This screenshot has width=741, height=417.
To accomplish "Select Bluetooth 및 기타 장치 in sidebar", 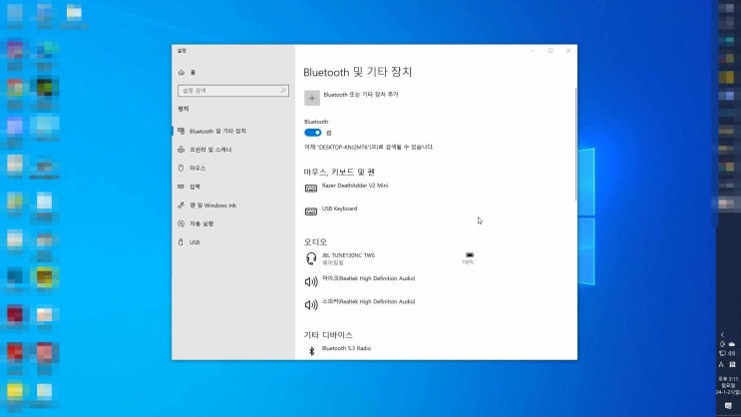I will [x=217, y=131].
